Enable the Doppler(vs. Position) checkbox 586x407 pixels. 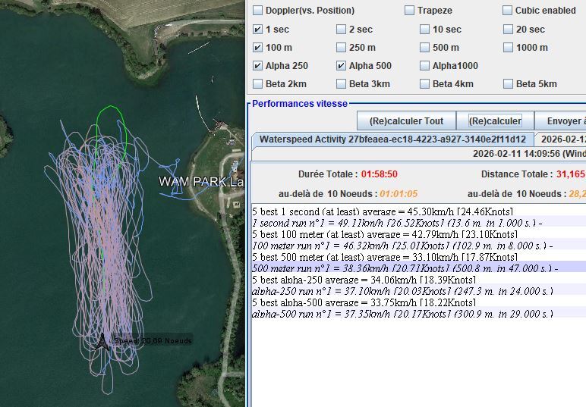257,10
